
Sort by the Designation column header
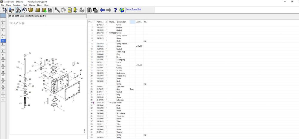coord(123,22)
